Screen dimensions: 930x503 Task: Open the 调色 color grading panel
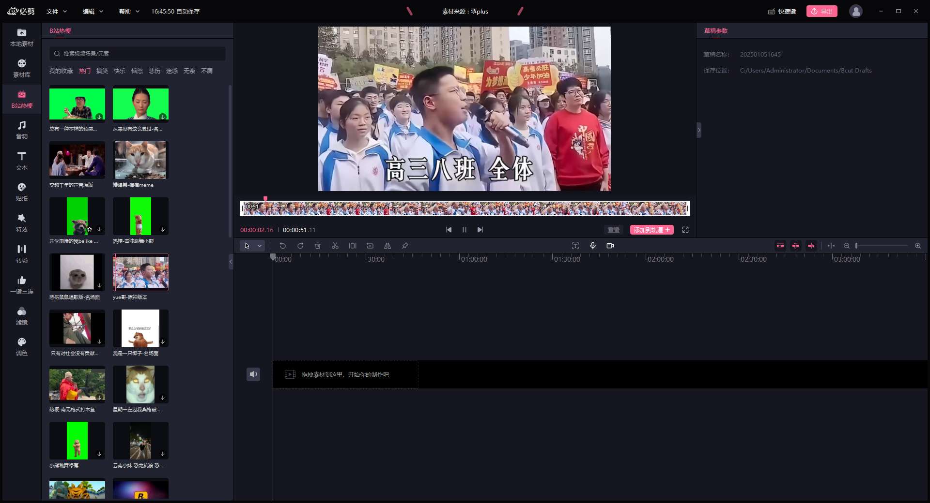click(x=22, y=347)
